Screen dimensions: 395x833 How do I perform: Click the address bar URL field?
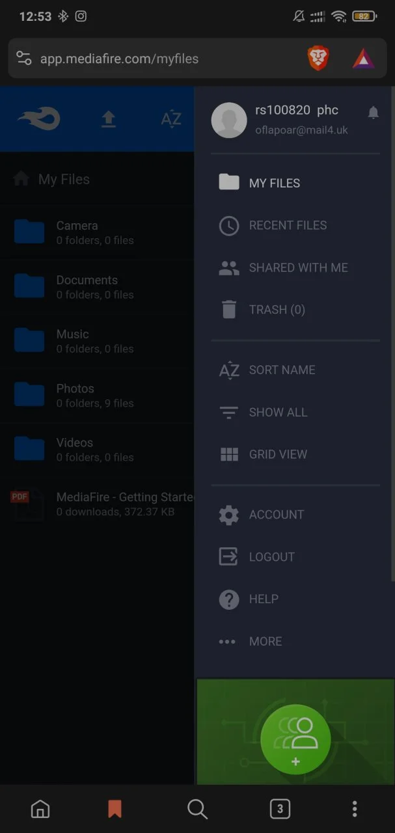pos(119,59)
